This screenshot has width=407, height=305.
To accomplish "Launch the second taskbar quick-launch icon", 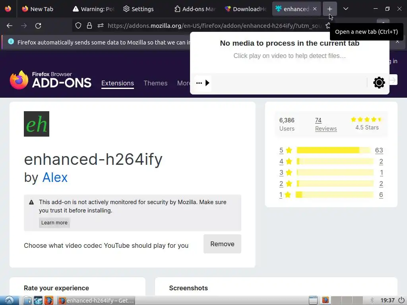I will pyautogui.click(x=38, y=300).
